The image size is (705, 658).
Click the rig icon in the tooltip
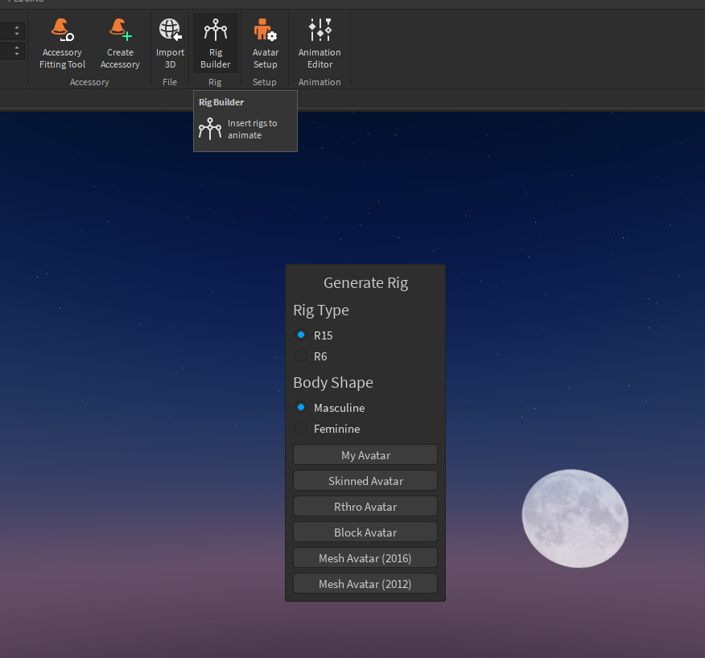[209, 128]
